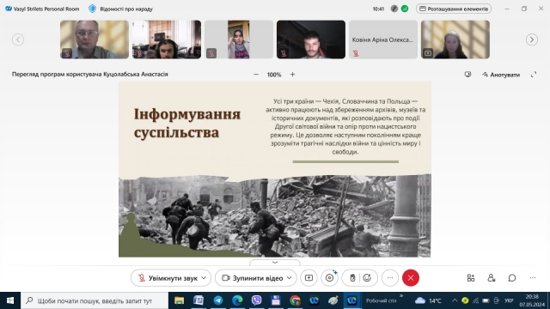Open Microsoft Word from the taskbar
The width and height of the screenshot is (550, 309).
click(199, 300)
